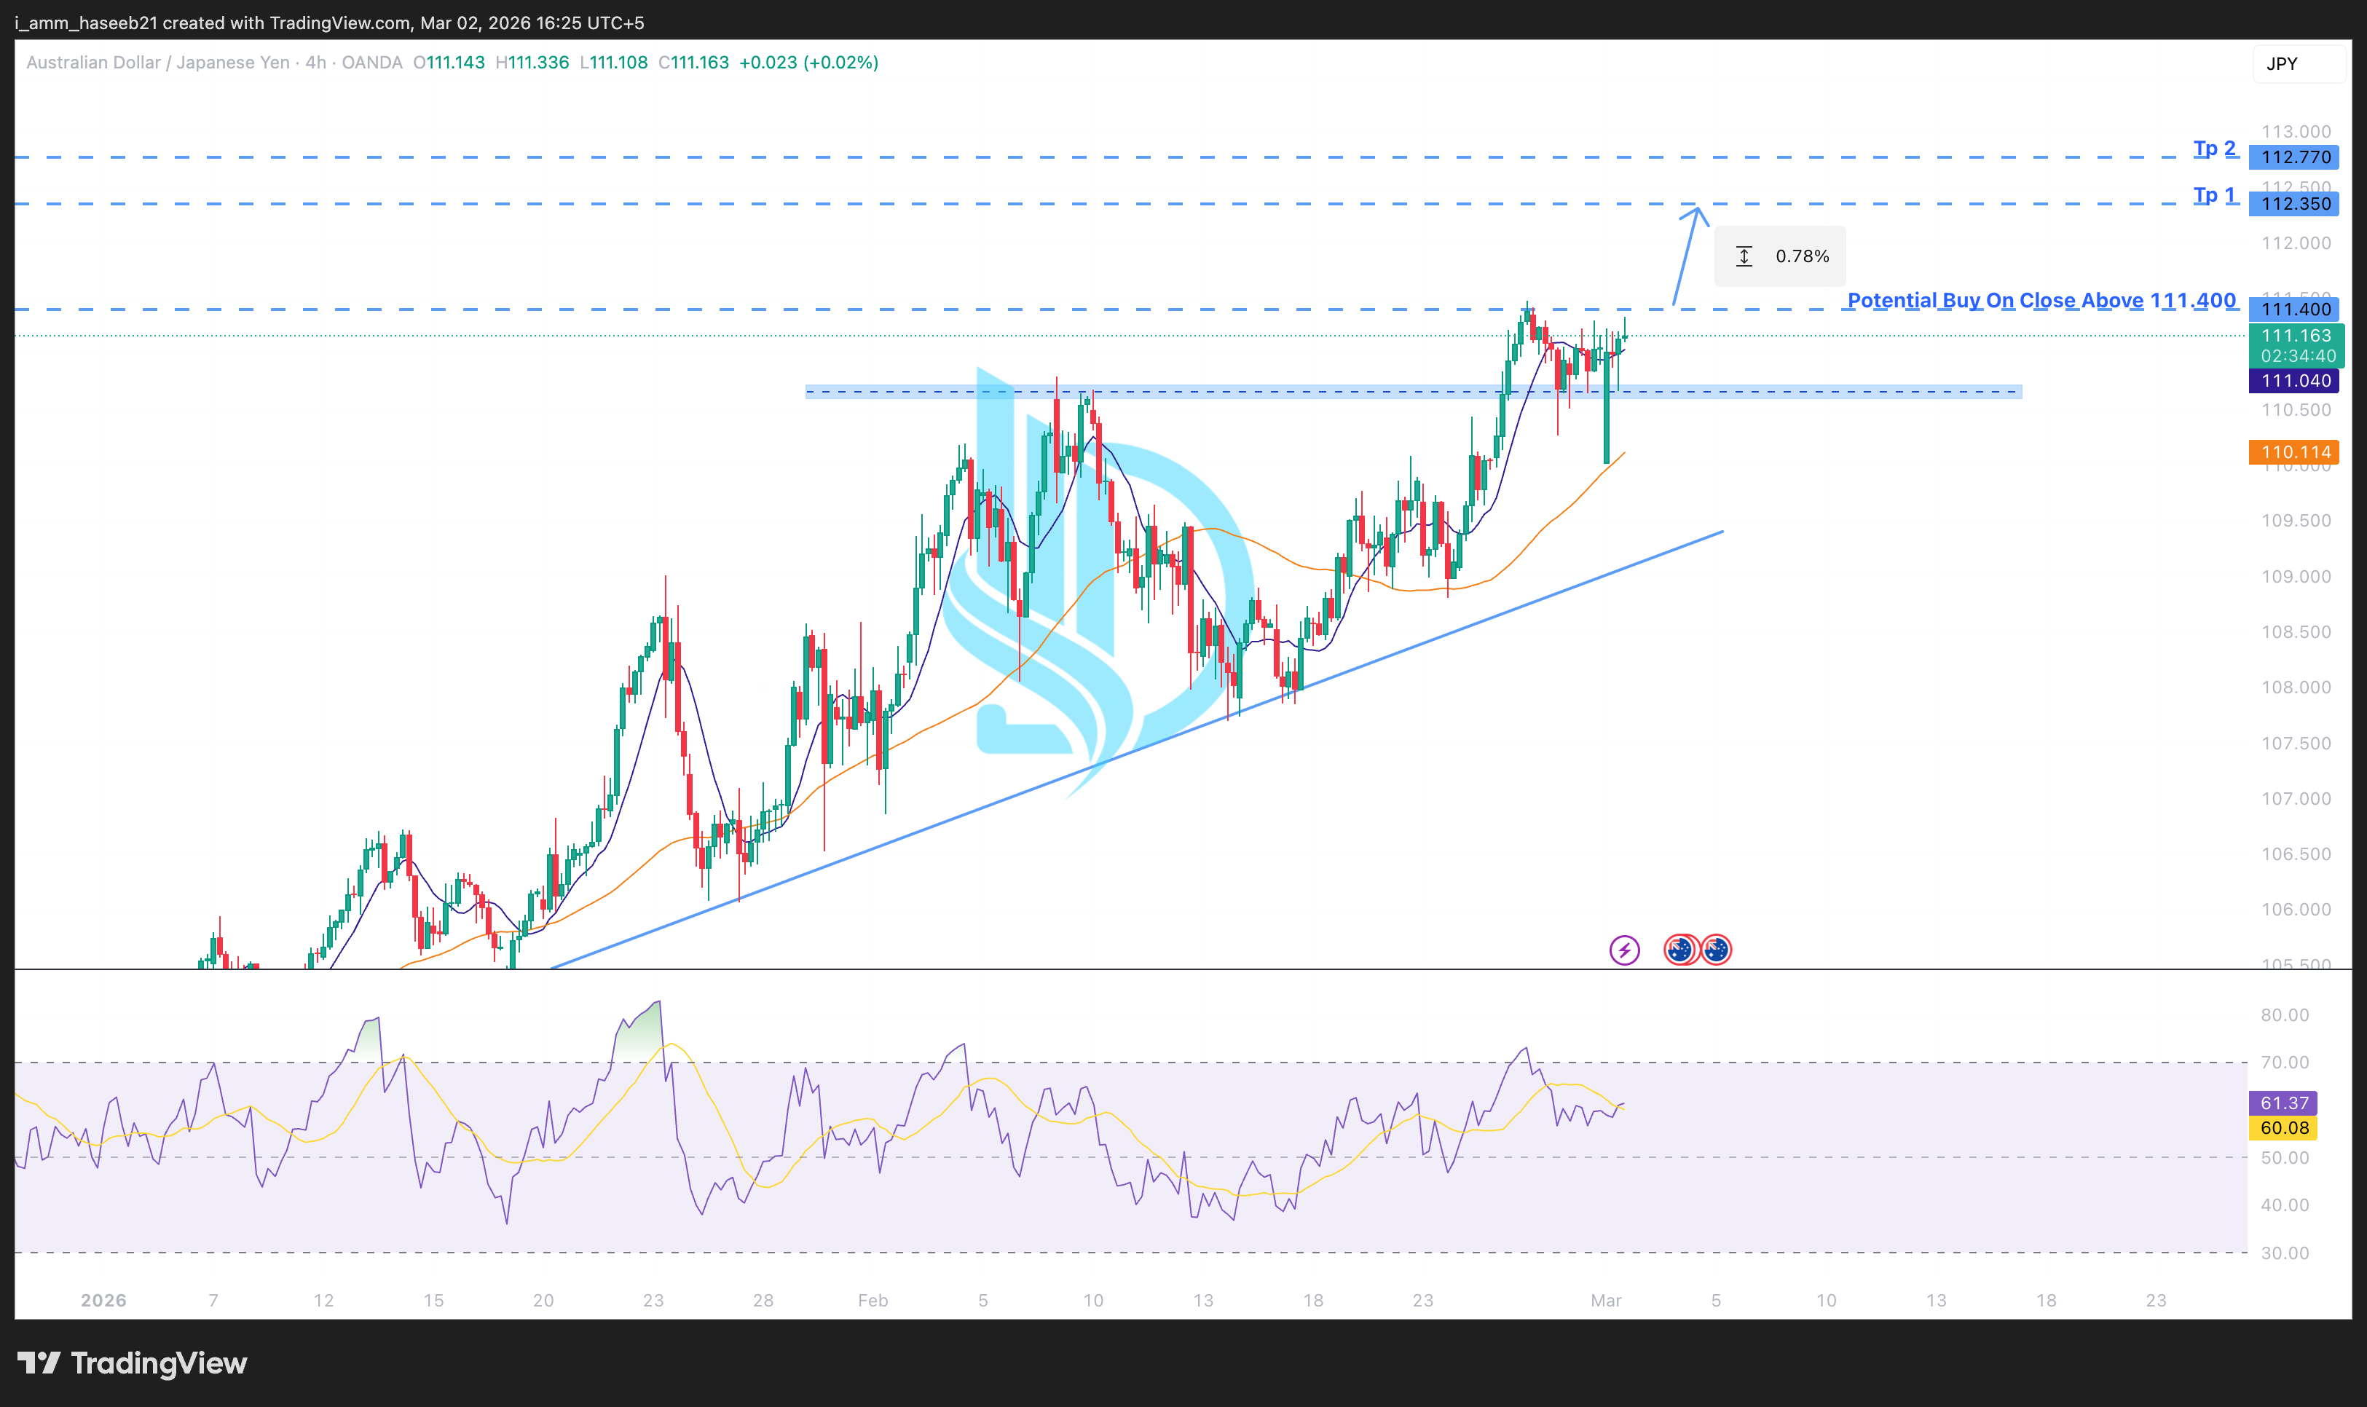This screenshot has width=2367, height=1407.
Task: Click the left Australian flag event icon
Action: point(1679,949)
